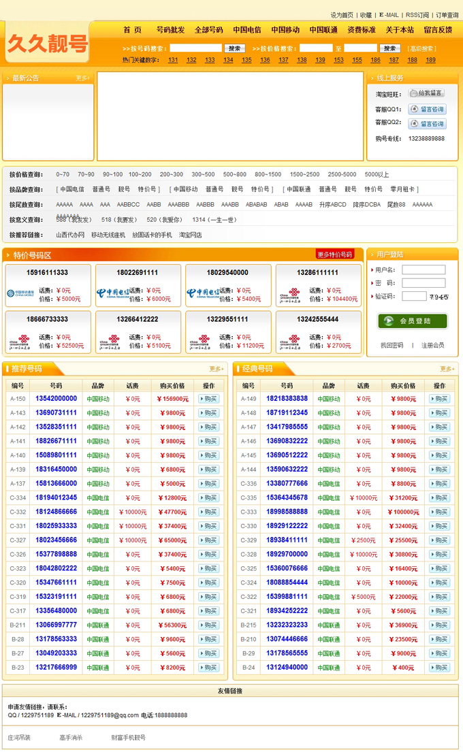
Task: Click the 验证码 captcha image 7945
Action: pos(438,297)
